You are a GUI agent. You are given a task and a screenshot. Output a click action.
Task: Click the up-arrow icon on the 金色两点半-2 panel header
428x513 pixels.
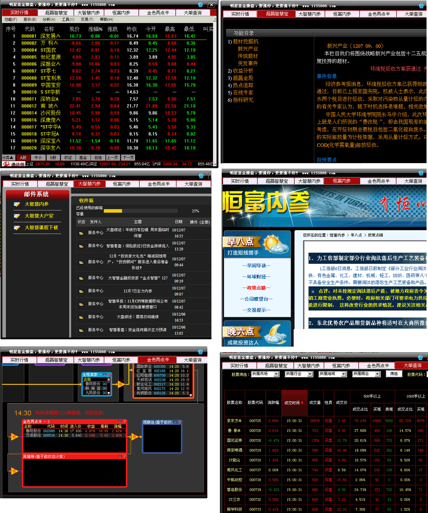coord(125,422)
